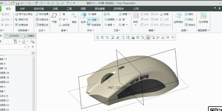This screenshot has height=111, width=222.
Task: Expand the 拔模 (Draft) dropdown arrow
Action: [129, 14]
